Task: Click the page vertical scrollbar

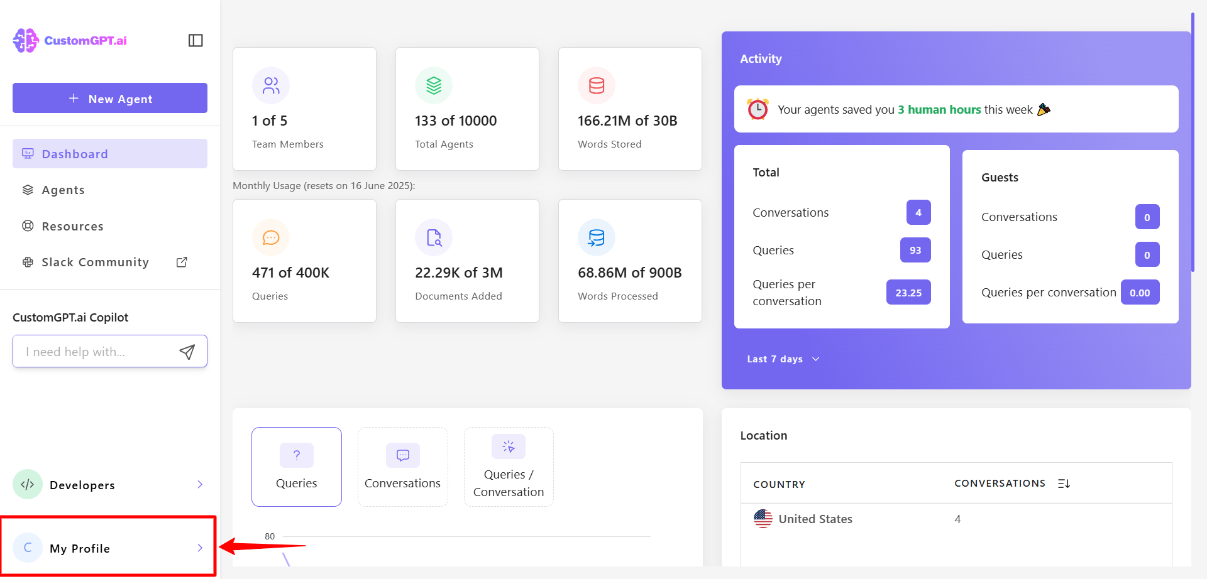Action: 1193,143
